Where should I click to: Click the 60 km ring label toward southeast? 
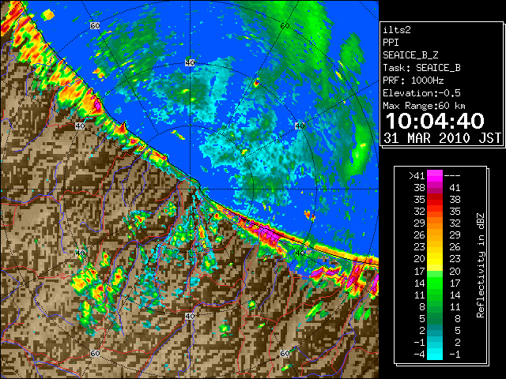coord(285,354)
